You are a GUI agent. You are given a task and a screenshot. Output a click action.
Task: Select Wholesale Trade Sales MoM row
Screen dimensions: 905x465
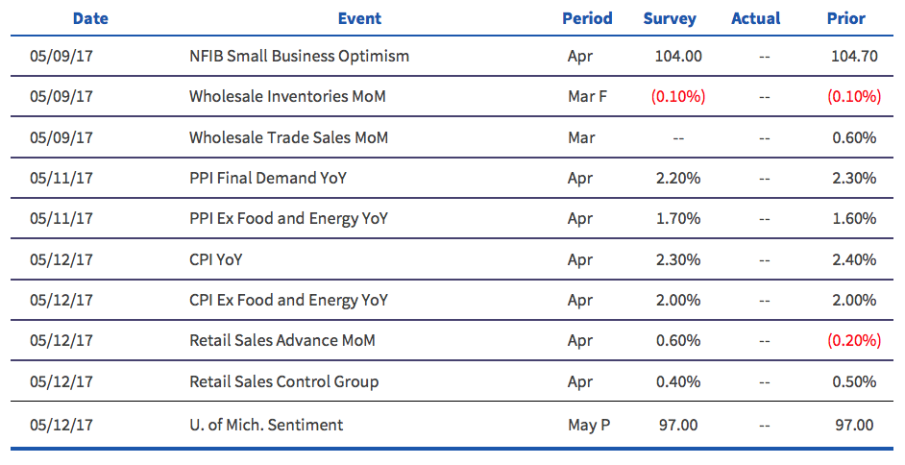click(452, 137)
